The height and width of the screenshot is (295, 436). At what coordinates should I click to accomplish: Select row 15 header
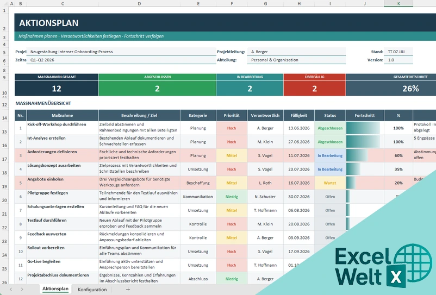tap(4, 128)
